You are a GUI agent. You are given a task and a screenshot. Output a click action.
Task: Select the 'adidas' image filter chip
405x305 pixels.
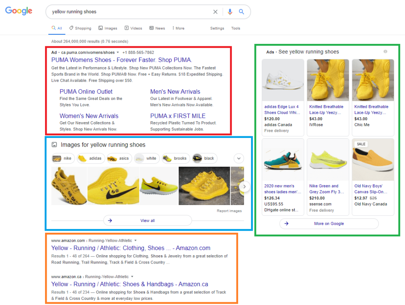pos(92,158)
